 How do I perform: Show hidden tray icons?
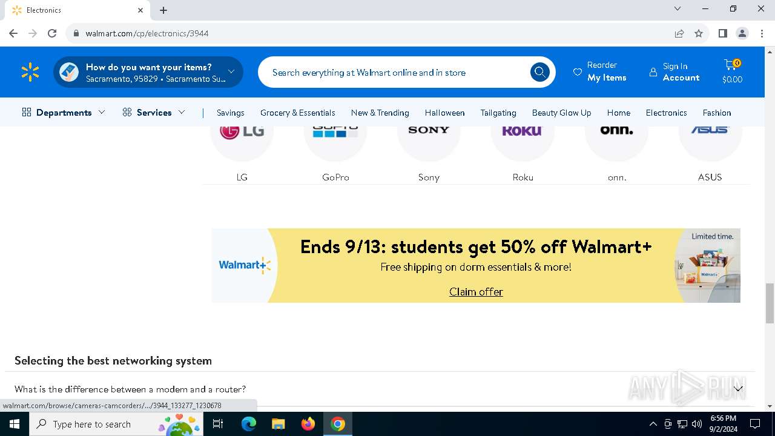pos(653,424)
